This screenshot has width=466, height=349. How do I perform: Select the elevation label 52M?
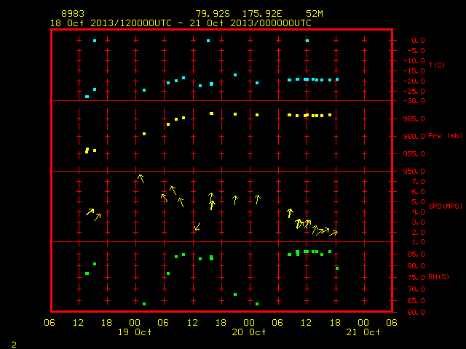click(315, 14)
